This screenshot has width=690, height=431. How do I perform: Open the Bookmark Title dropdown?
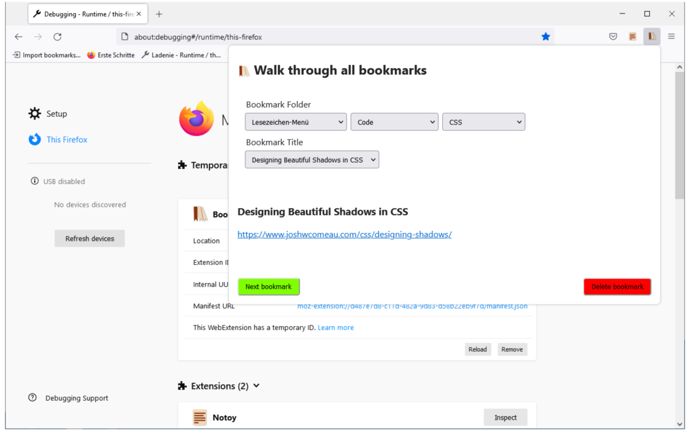click(312, 159)
